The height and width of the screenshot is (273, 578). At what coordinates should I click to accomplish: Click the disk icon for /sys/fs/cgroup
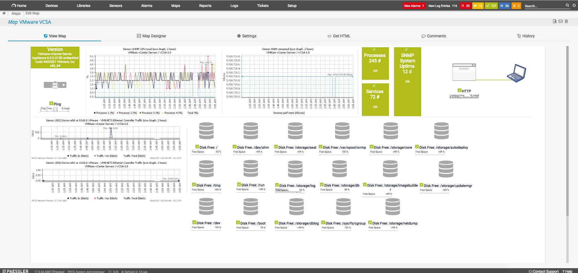[343, 206]
